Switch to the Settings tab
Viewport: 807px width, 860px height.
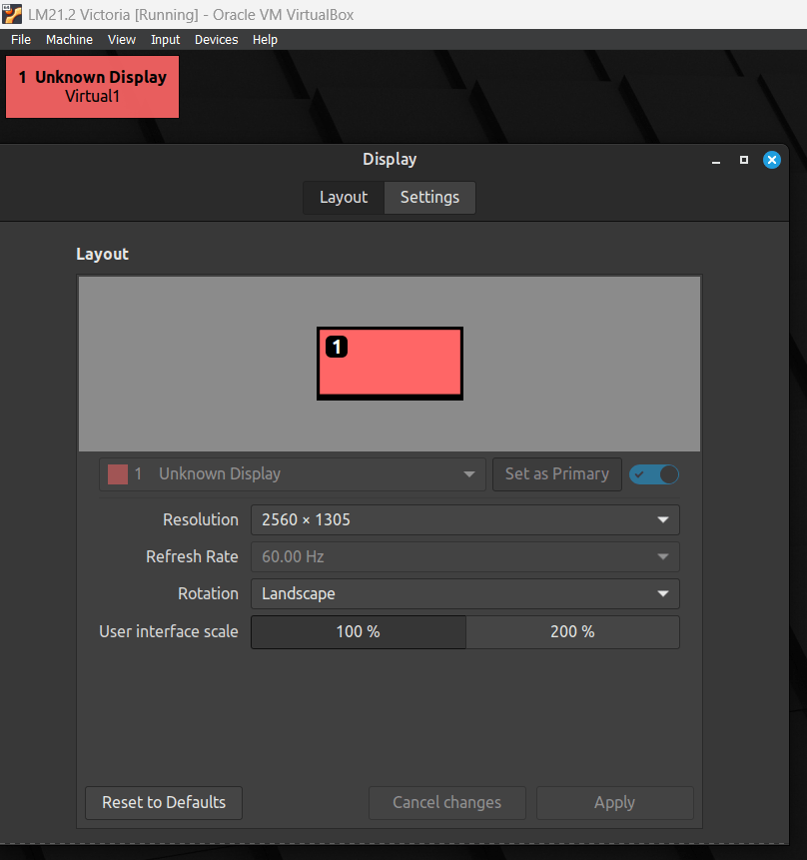coord(429,197)
